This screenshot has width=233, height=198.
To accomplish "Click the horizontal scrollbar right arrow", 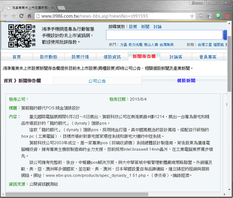I will coord(225,194).
